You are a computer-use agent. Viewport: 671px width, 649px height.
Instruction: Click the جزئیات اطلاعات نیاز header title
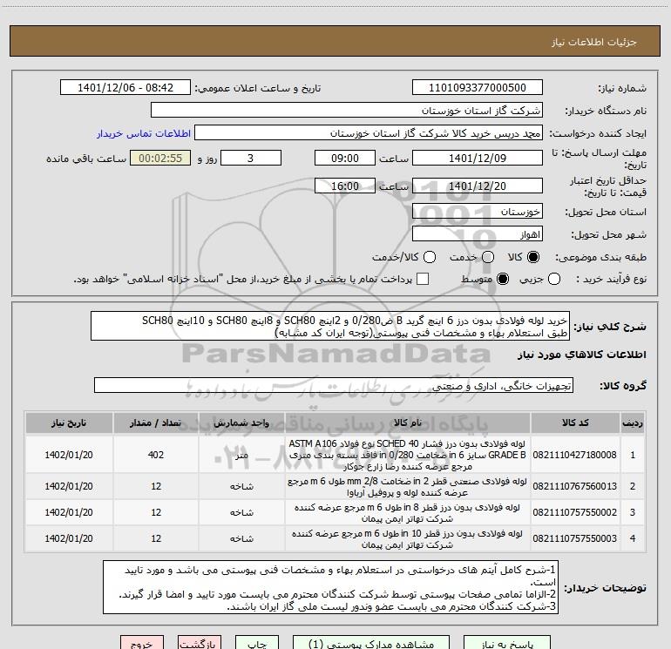tap(594, 42)
